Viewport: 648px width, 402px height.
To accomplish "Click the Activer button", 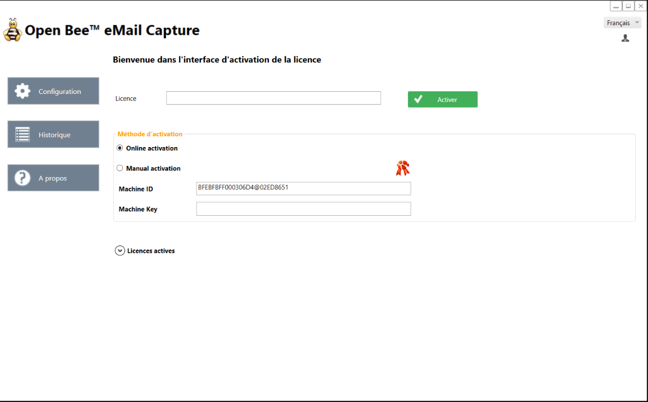I will (x=442, y=99).
